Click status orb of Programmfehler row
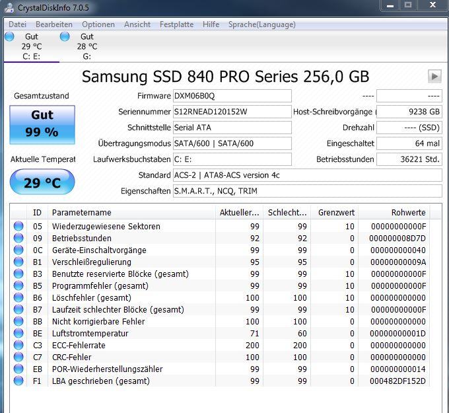The height and width of the screenshot is (413, 449). coord(18,285)
